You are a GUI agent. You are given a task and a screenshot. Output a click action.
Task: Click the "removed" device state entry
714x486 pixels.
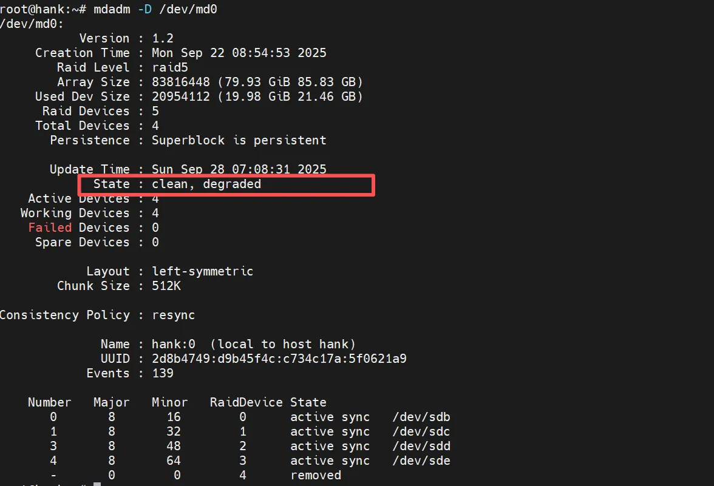pos(315,475)
